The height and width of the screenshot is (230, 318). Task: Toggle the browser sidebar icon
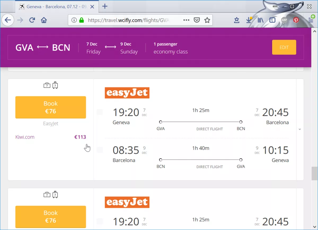tap(272, 20)
